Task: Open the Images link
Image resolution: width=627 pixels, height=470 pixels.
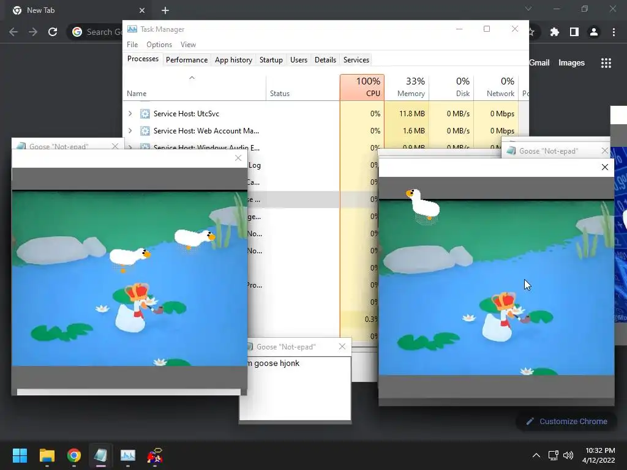Action: 571,63
